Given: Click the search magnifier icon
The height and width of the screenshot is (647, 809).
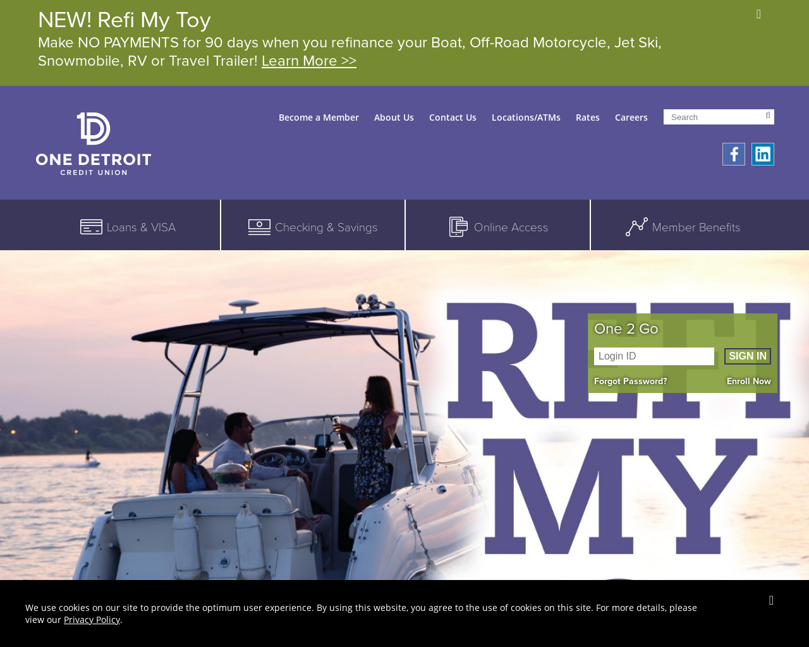Looking at the screenshot, I should pyautogui.click(x=768, y=116).
